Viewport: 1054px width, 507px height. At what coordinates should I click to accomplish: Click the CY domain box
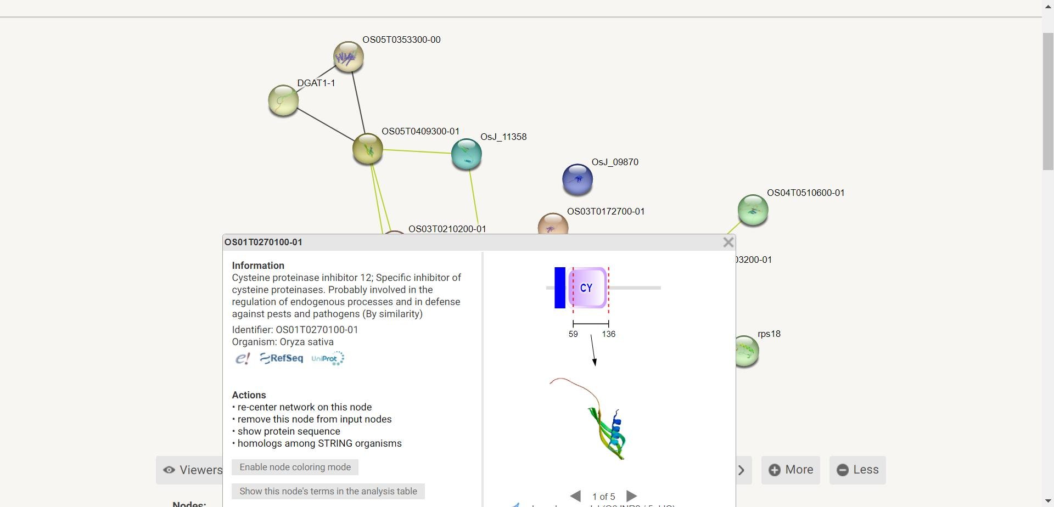click(x=587, y=288)
